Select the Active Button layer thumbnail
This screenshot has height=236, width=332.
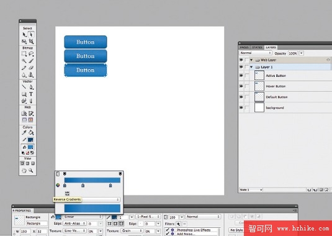click(x=259, y=75)
